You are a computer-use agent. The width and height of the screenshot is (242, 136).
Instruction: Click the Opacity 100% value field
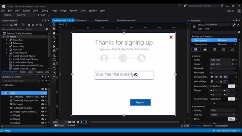(x=222, y=110)
